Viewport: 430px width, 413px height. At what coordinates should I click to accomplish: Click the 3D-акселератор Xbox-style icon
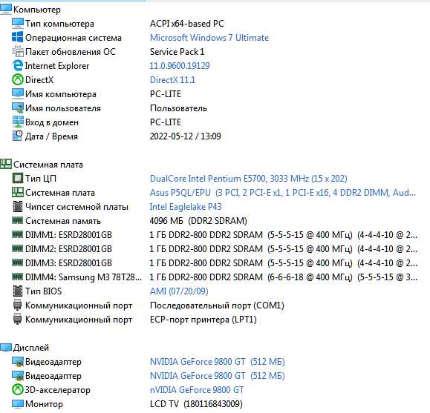coord(18,389)
